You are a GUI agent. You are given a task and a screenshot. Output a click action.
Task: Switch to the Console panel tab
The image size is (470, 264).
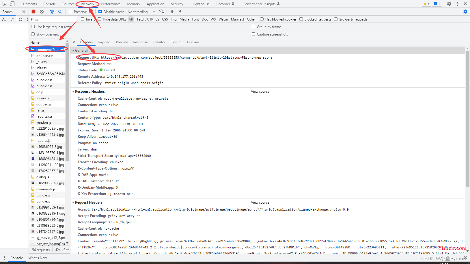pos(50,4)
